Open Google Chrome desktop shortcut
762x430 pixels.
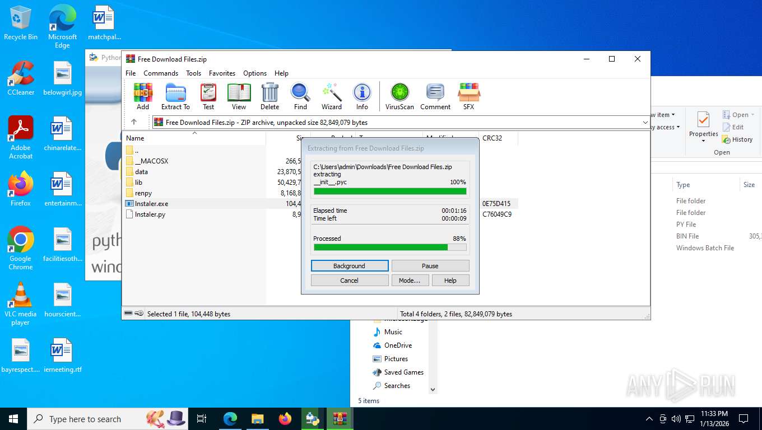(21, 249)
